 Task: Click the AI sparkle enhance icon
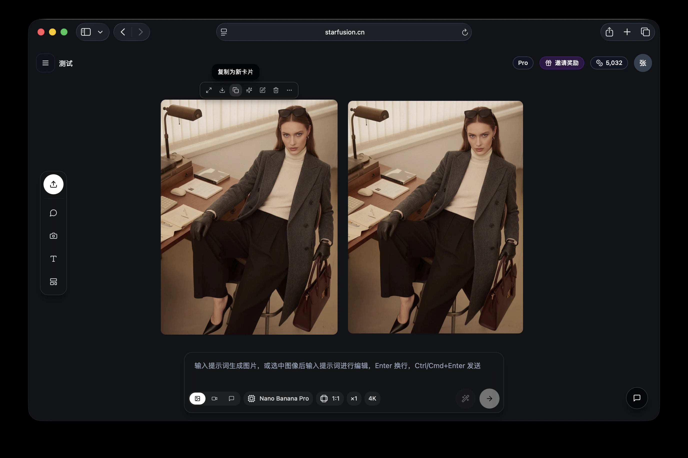point(249,90)
